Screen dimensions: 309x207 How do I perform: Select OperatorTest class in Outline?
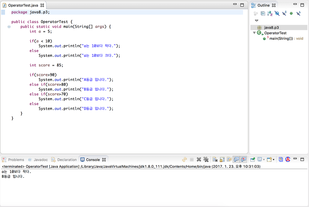275,33
